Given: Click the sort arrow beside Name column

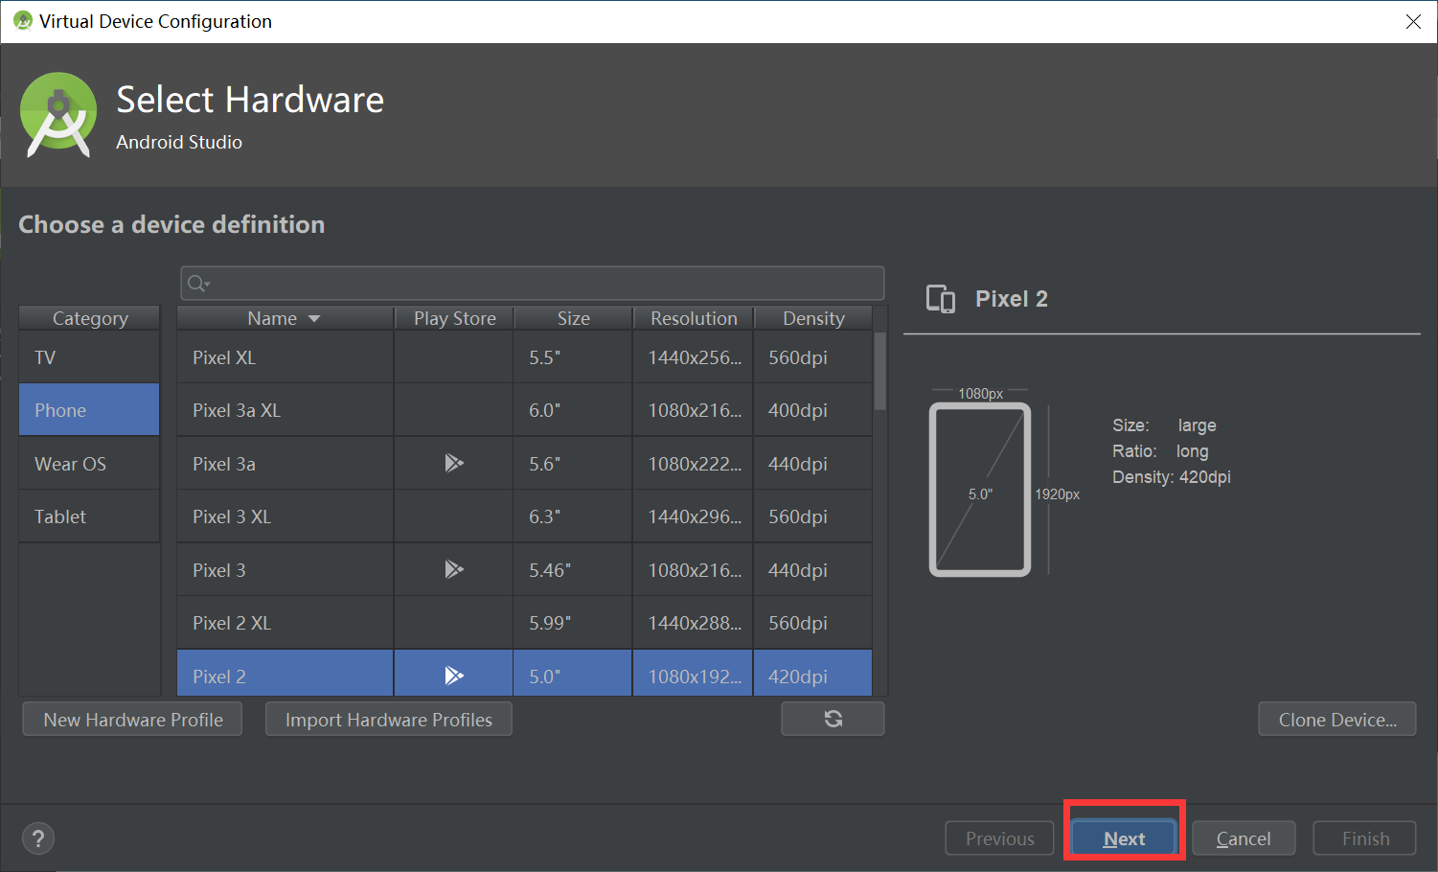Looking at the screenshot, I should point(314,319).
